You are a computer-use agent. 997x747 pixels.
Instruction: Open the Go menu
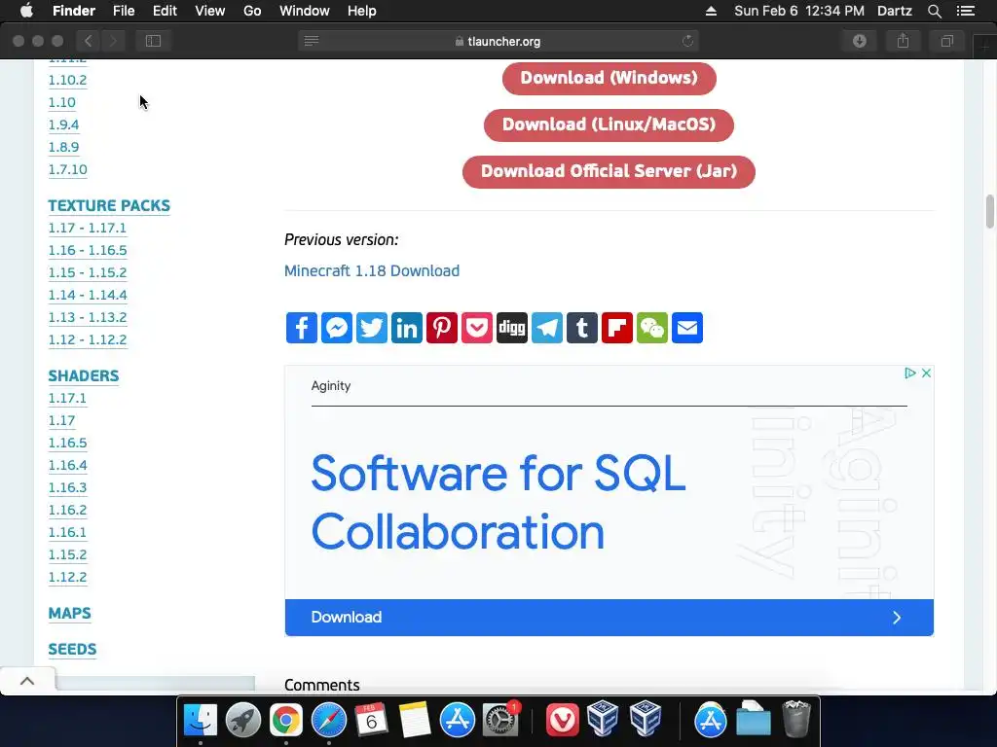pyautogui.click(x=252, y=11)
